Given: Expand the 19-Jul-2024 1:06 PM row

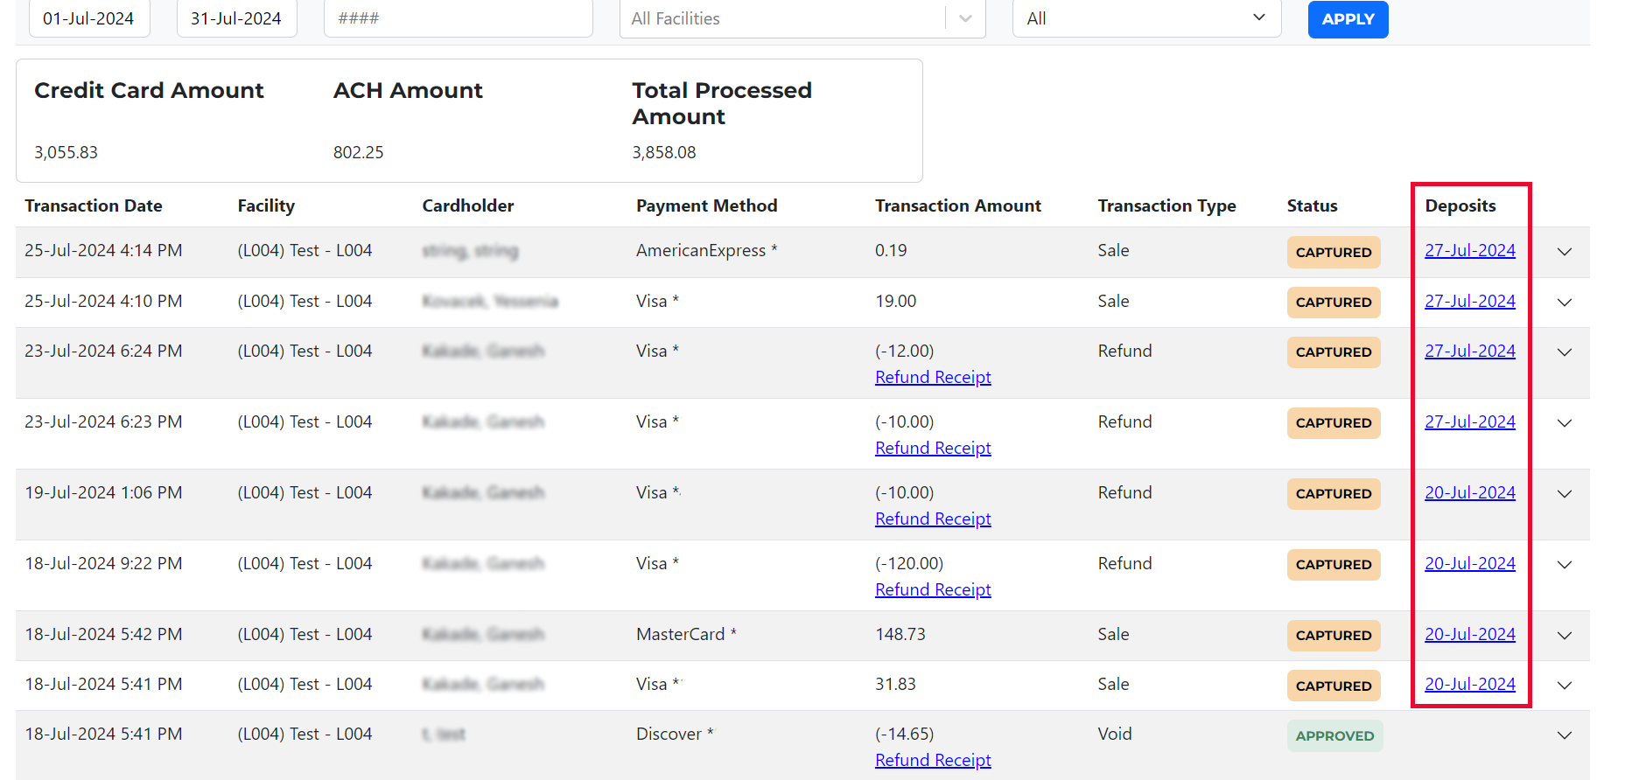Looking at the screenshot, I should click(x=1565, y=494).
